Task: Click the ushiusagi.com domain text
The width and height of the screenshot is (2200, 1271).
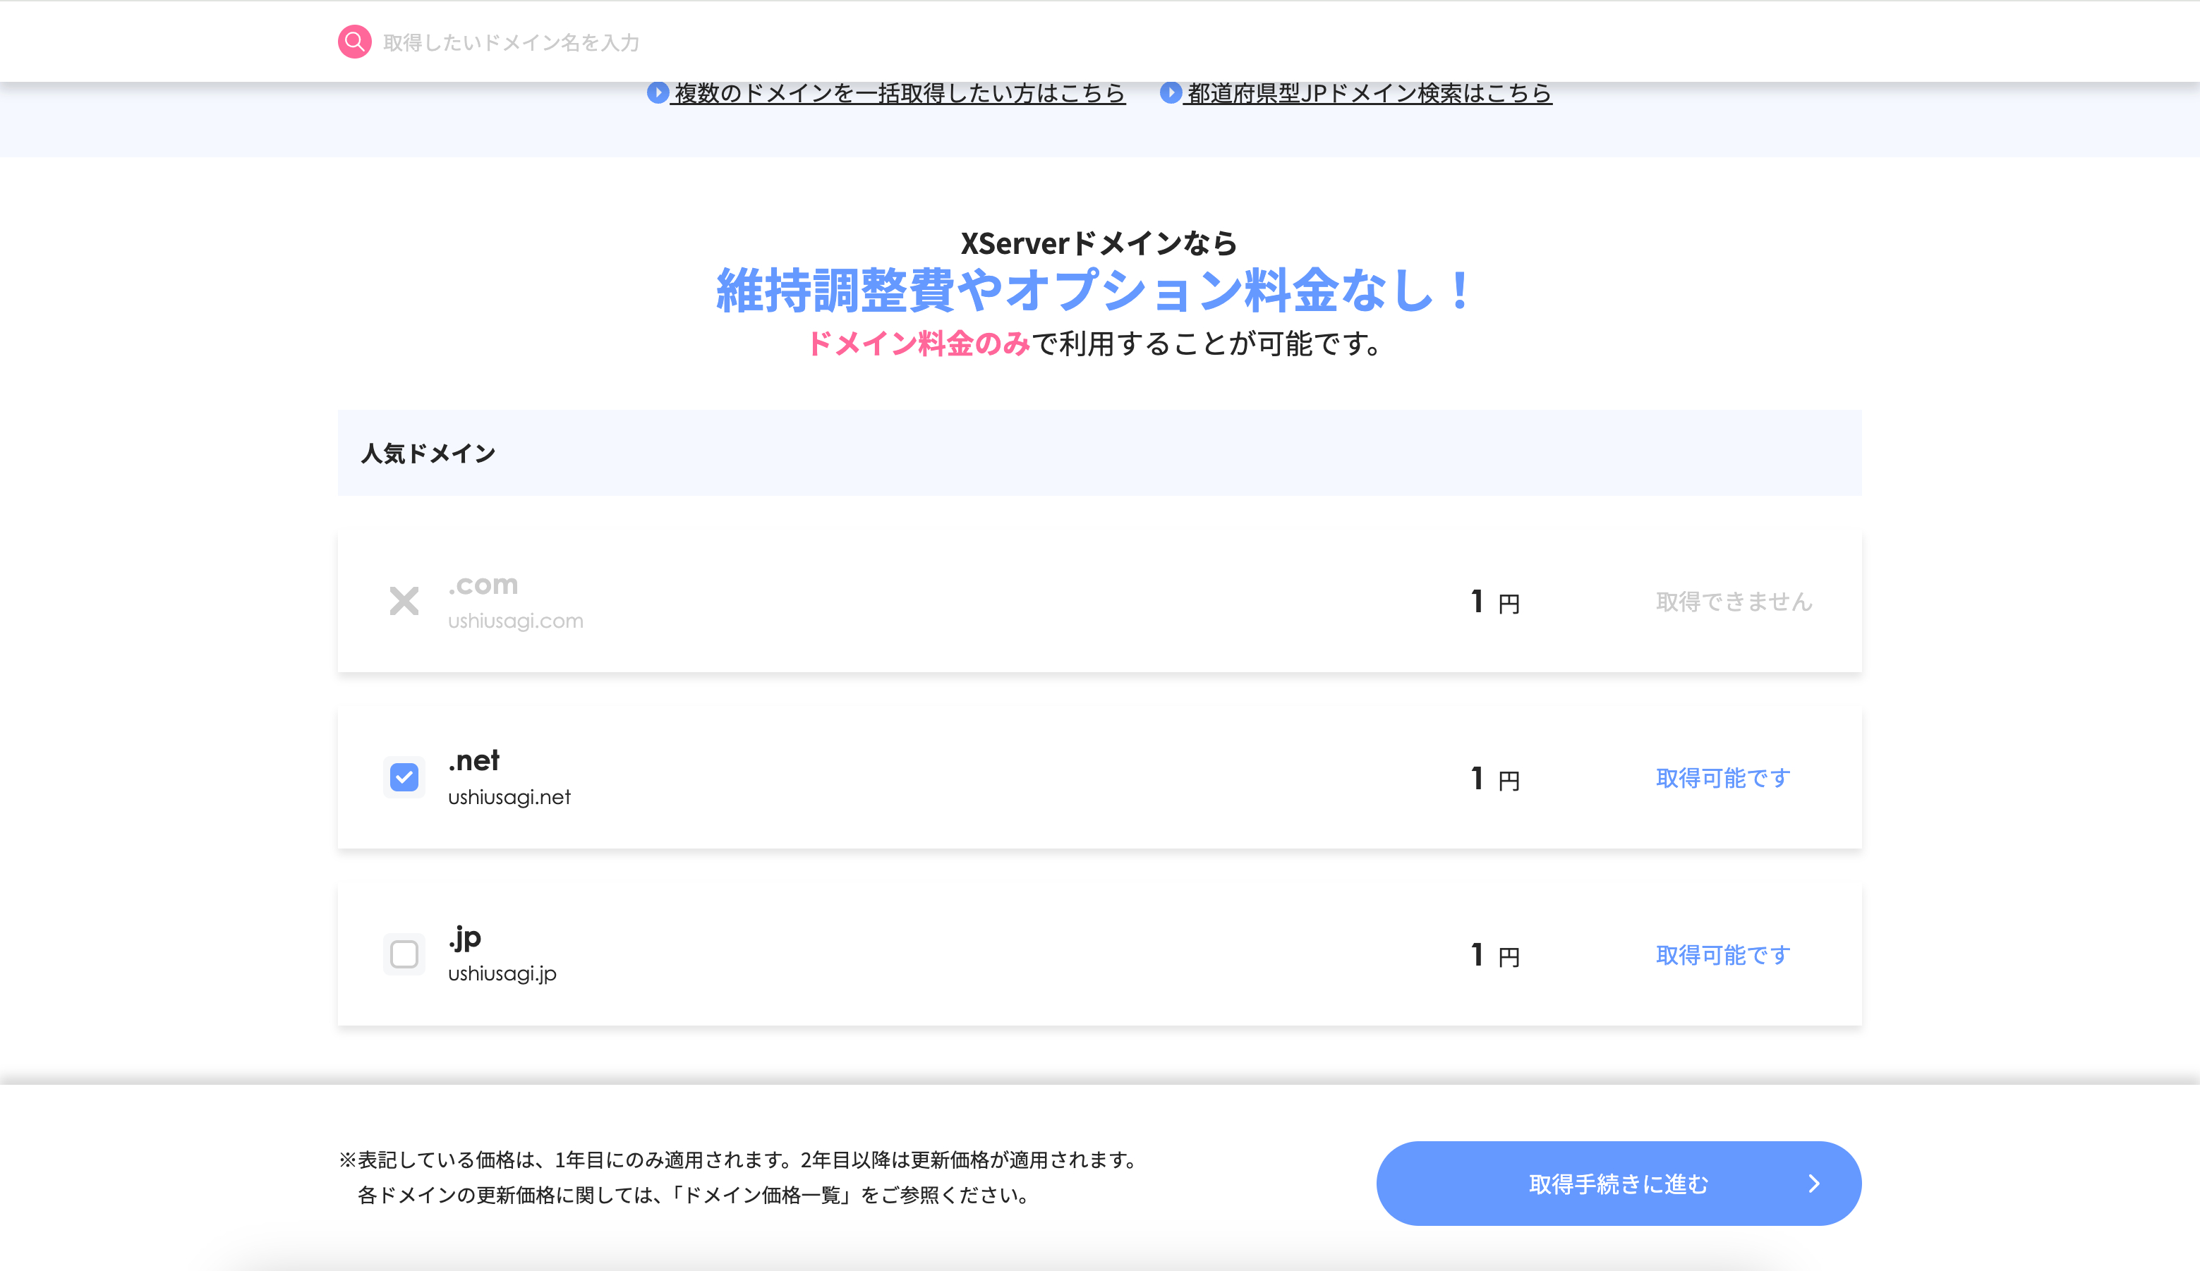Action: [x=515, y=621]
